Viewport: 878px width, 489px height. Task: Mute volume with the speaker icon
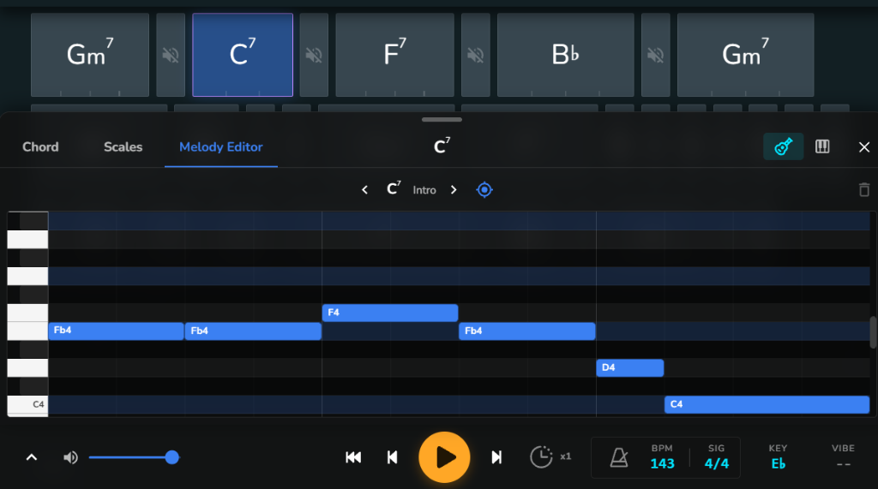point(70,457)
